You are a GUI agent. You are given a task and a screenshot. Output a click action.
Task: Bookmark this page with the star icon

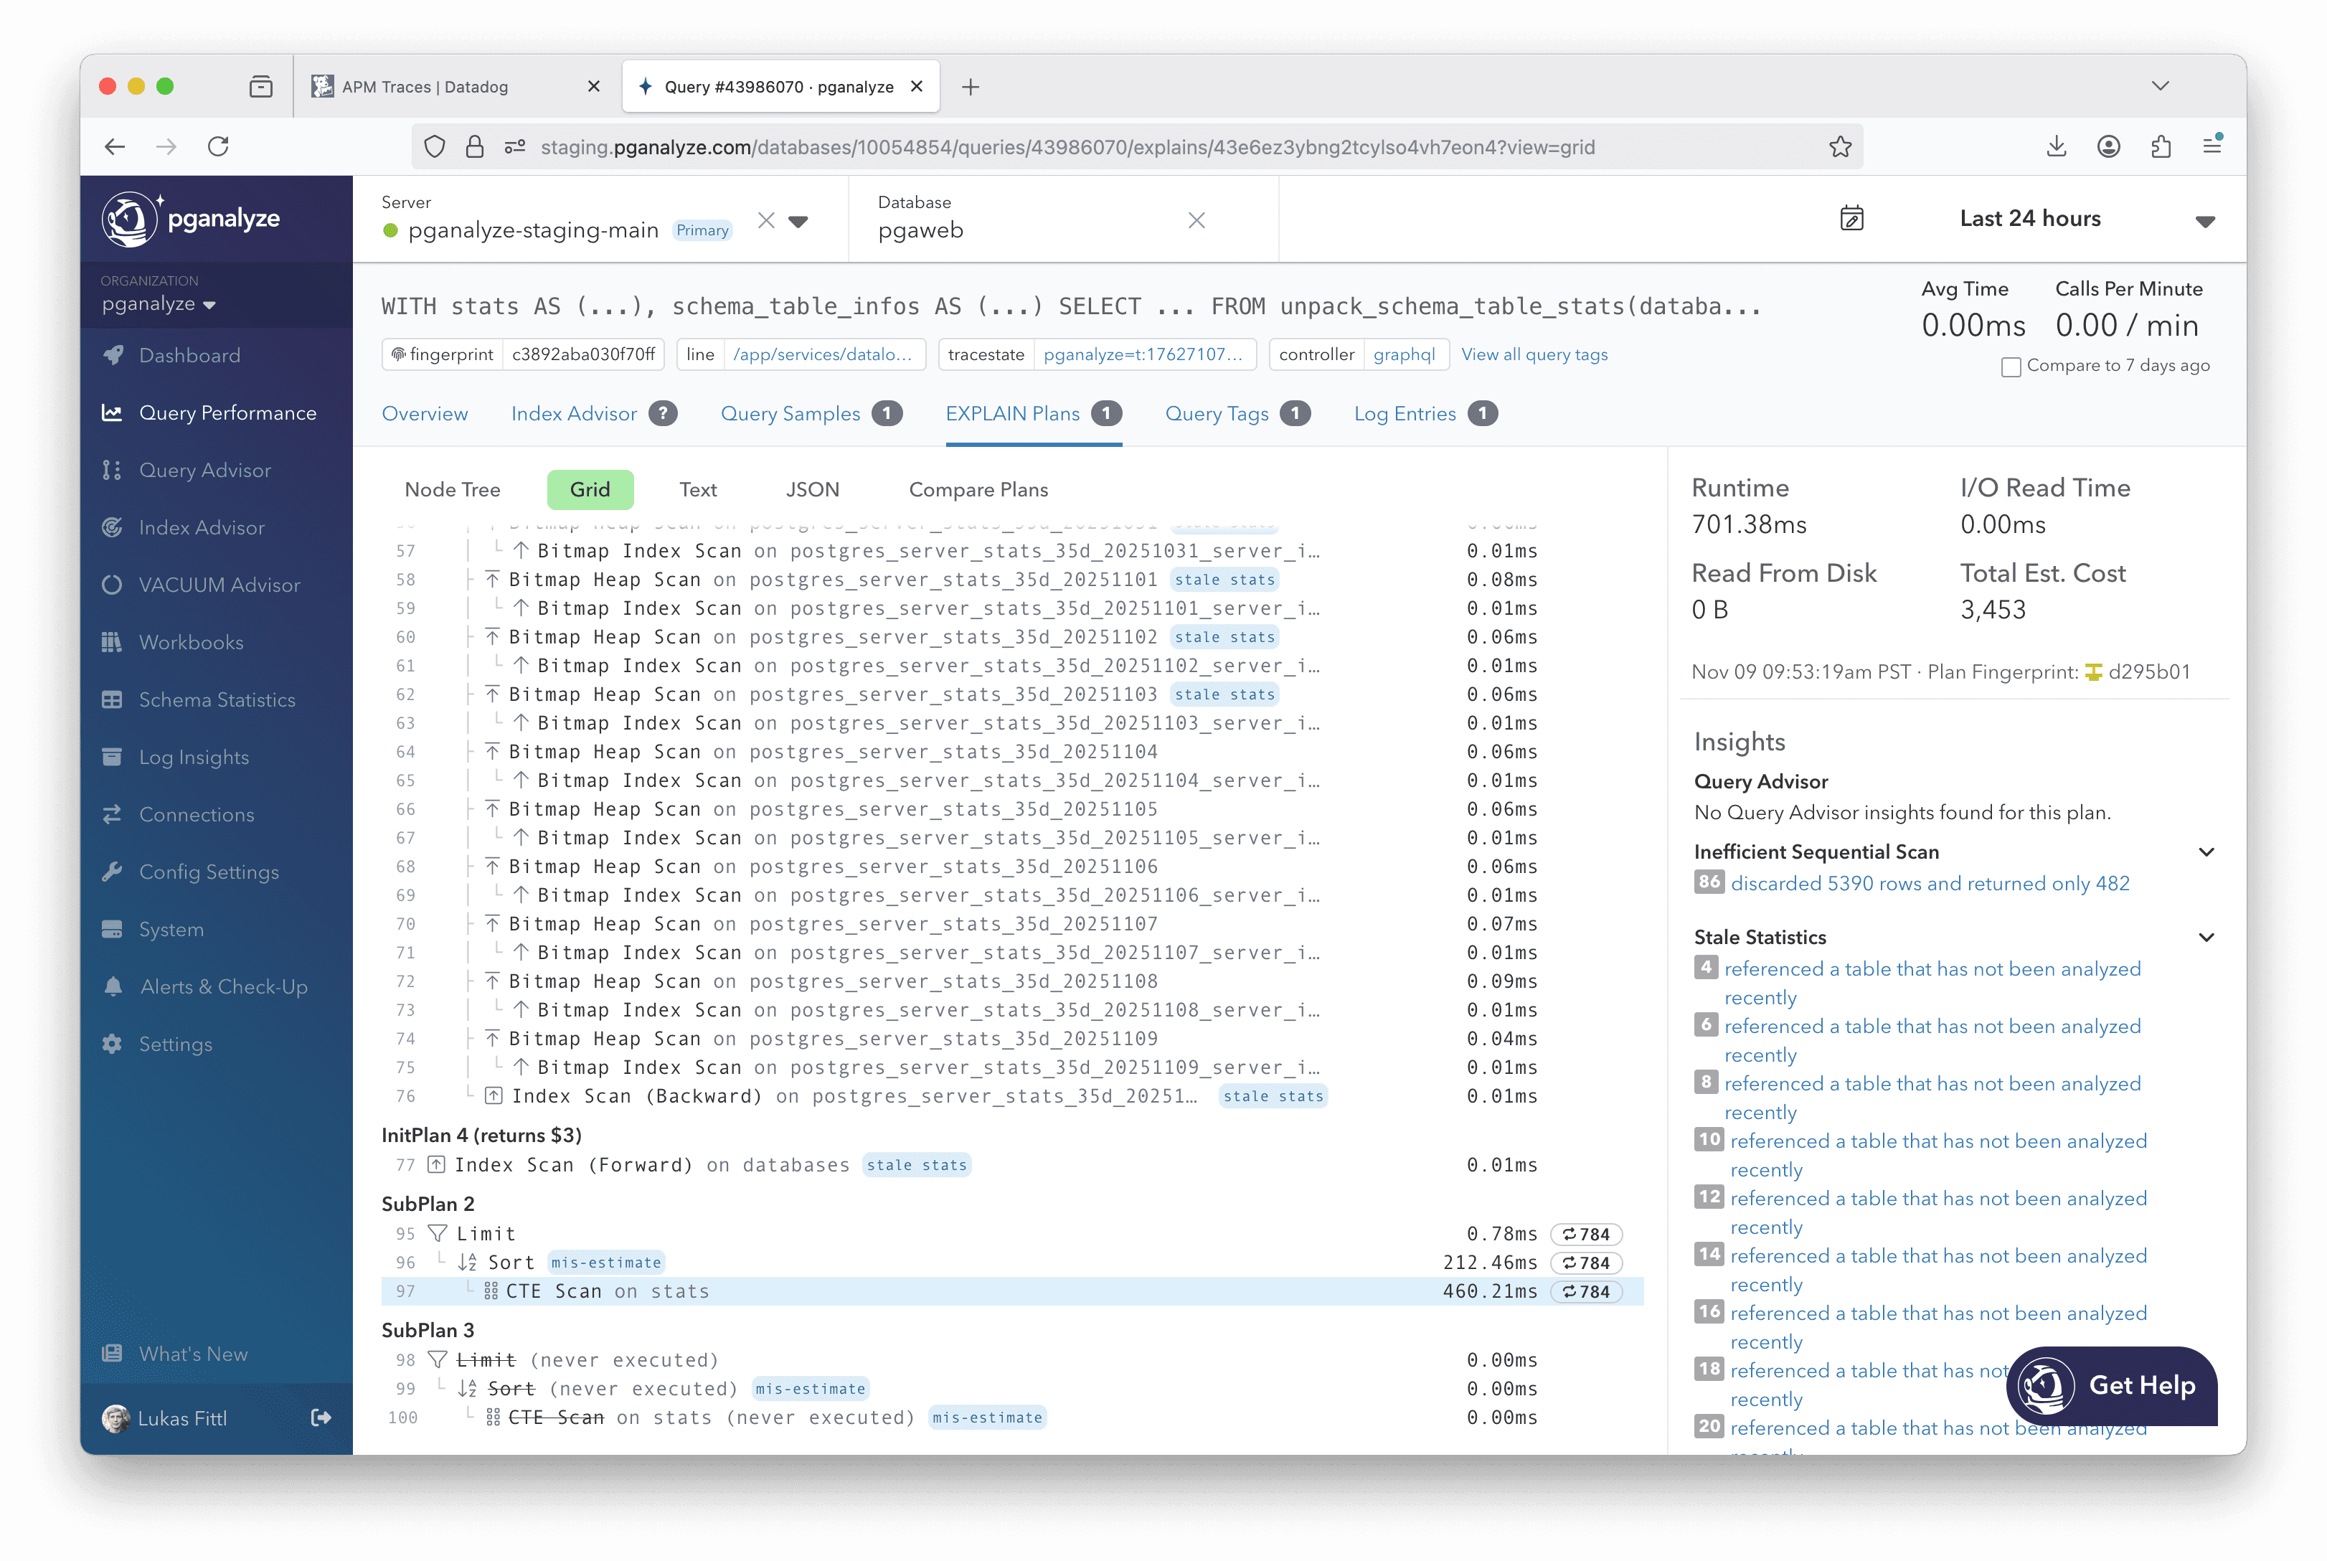(1839, 147)
